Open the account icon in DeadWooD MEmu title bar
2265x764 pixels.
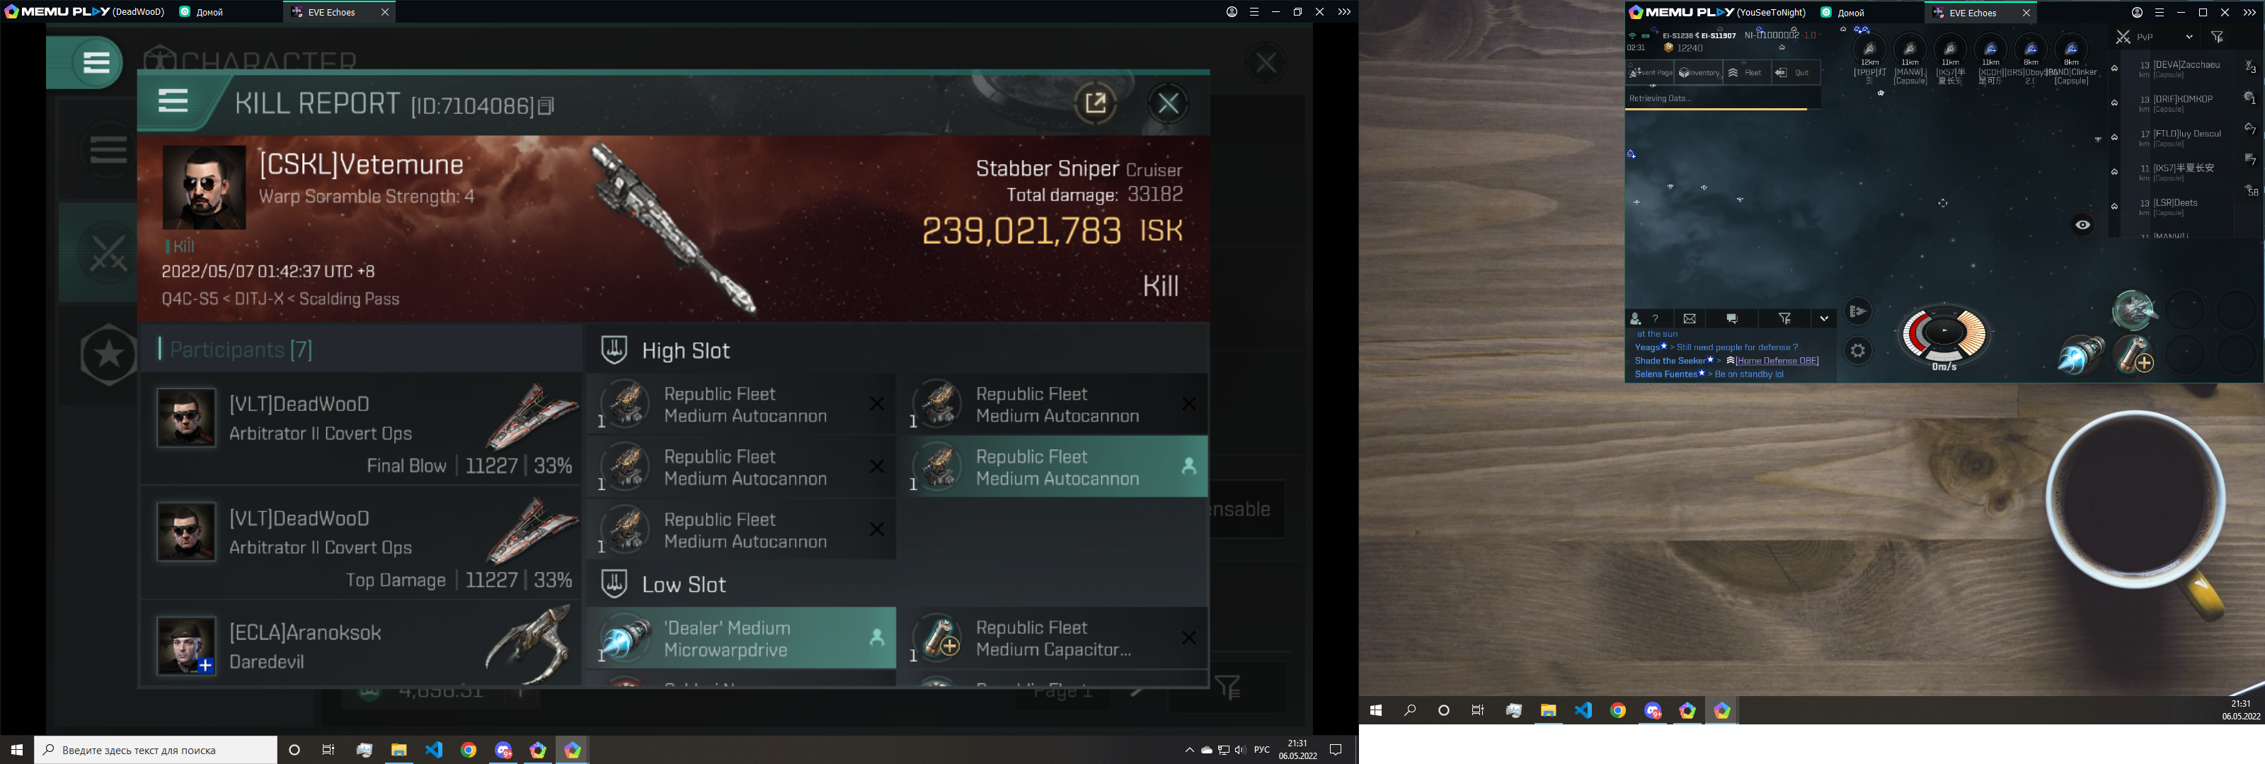[x=1232, y=11]
